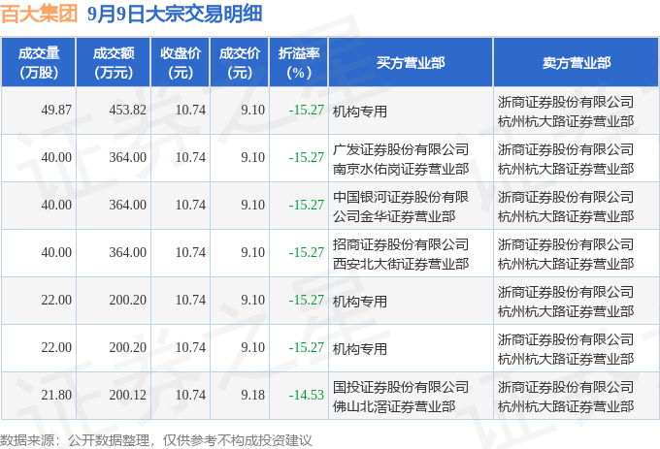Image resolution: width=660 pixels, height=449 pixels.
Task: Click buyer 招商证券 西安北大街证券营业部
Action: click(x=401, y=254)
